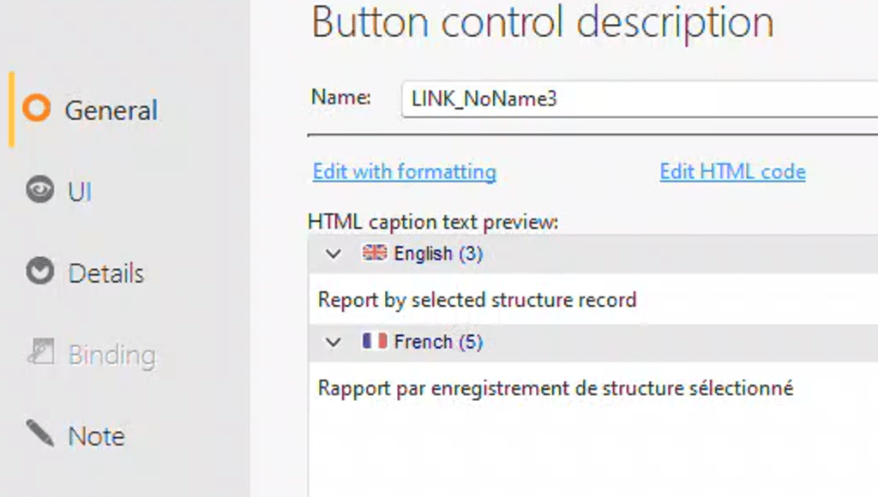Open the Edit with formatting link
878x497 pixels.
[404, 171]
